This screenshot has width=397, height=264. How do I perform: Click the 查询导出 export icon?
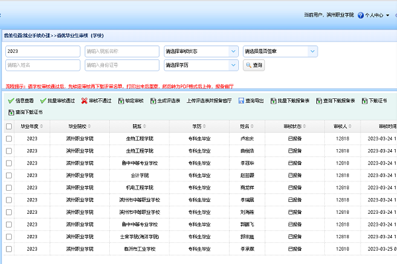click(x=242, y=101)
